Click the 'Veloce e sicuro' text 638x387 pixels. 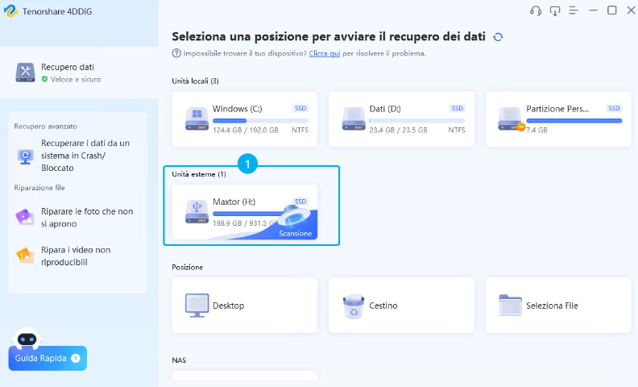[76, 80]
